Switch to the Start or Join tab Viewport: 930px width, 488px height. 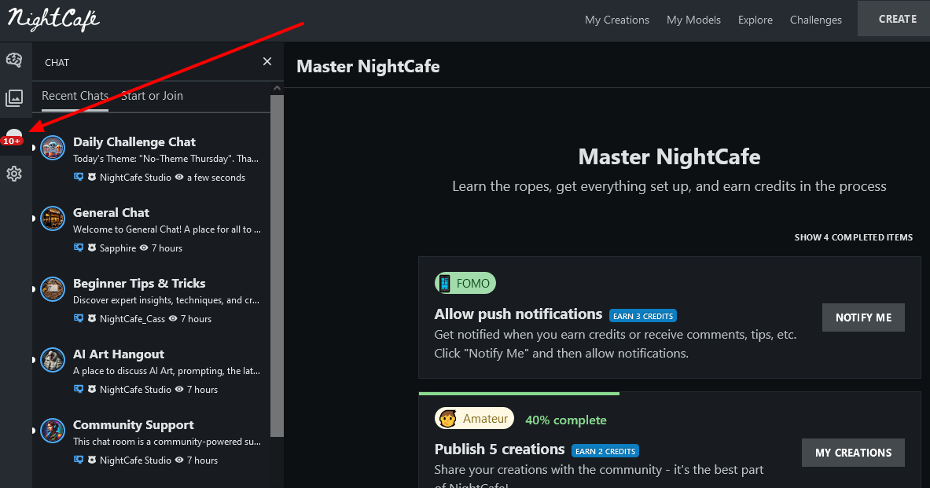pos(152,96)
